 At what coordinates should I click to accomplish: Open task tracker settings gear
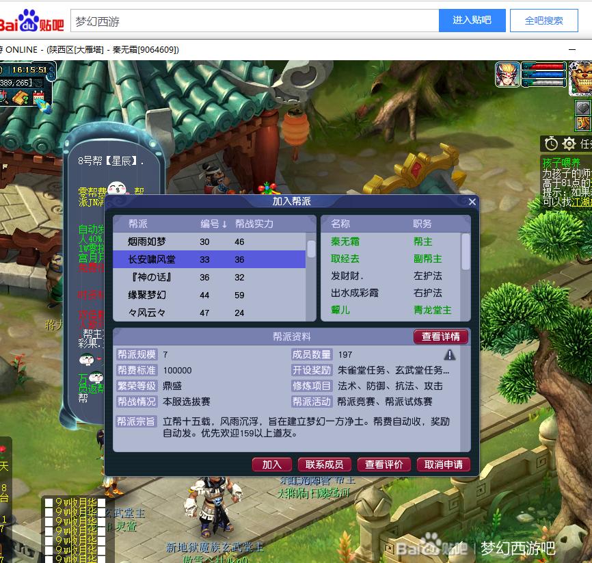[569, 144]
